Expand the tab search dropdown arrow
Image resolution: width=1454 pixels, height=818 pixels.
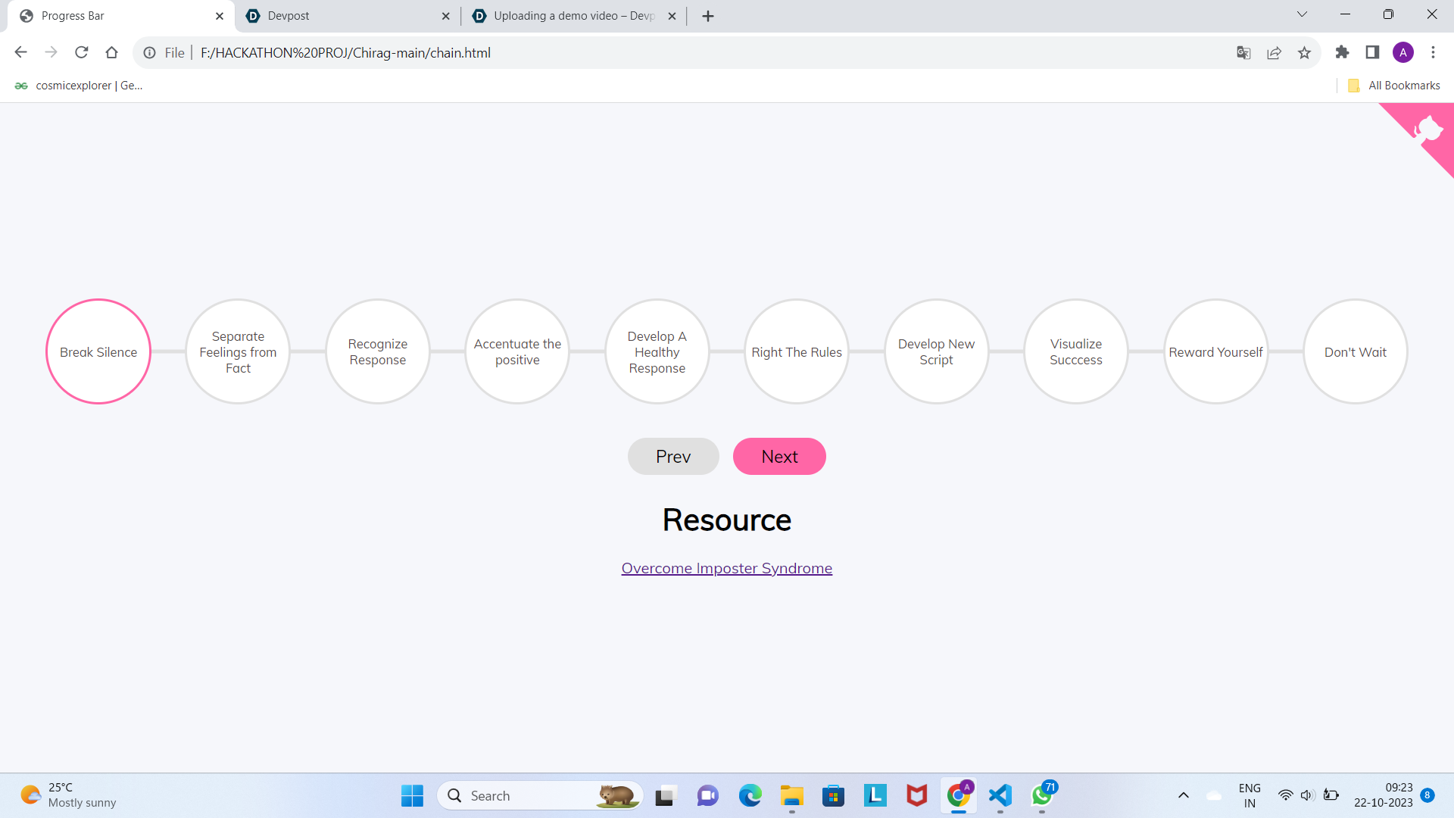(1302, 14)
